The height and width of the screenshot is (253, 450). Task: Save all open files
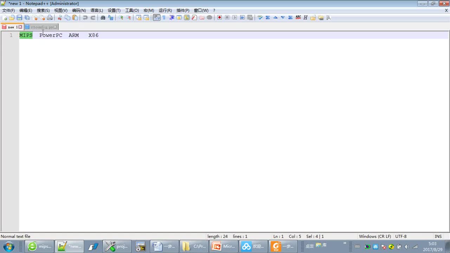pyautogui.click(x=27, y=18)
